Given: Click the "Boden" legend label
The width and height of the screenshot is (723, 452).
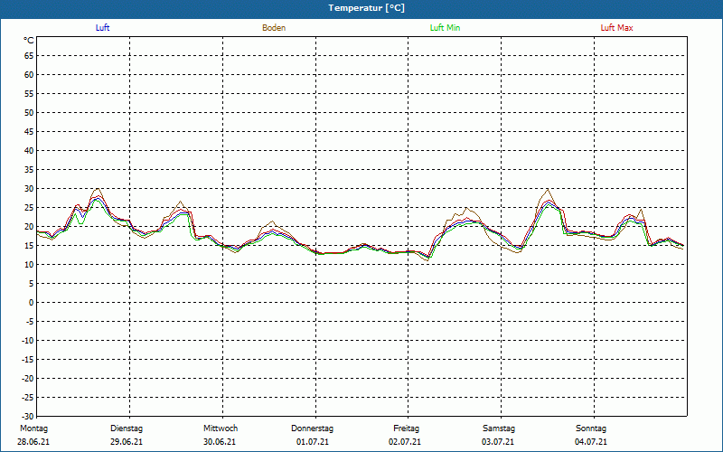Looking at the screenshot, I should [x=274, y=28].
